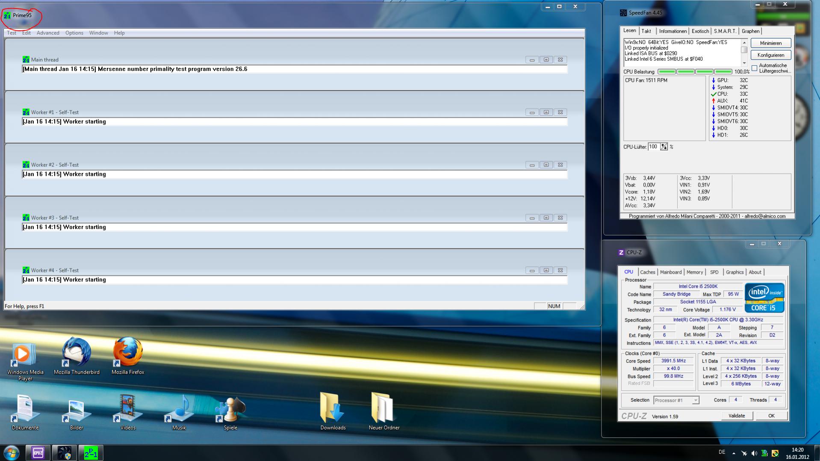Click the Prime95 title bar icon
Viewport: 820px width, 461px height.
[7, 15]
